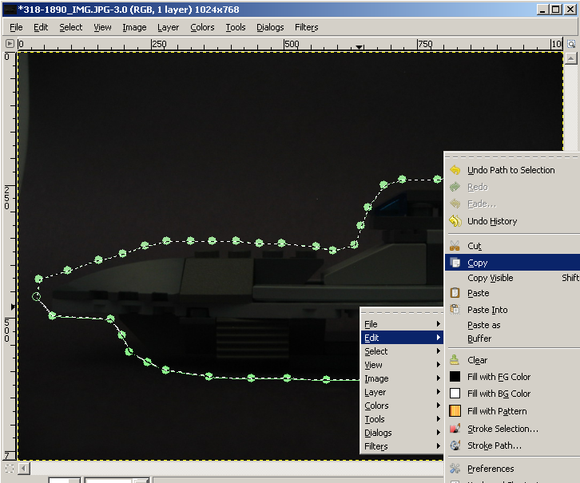Click the Undo Path to Selection icon
The image size is (580, 483).
455,170
